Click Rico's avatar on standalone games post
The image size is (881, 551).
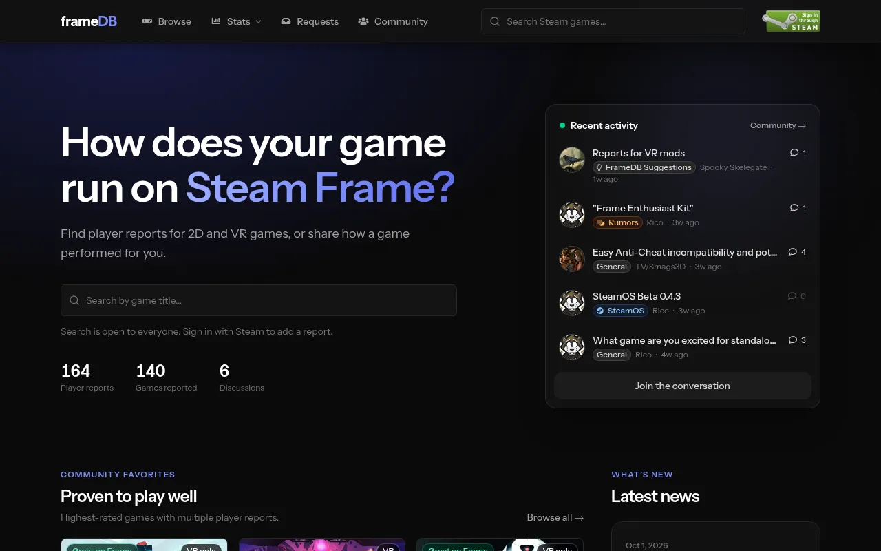tap(572, 347)
